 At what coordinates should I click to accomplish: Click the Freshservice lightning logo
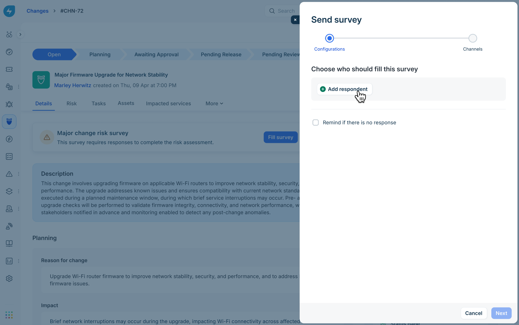pyautogui.click(x=9, y=11)
